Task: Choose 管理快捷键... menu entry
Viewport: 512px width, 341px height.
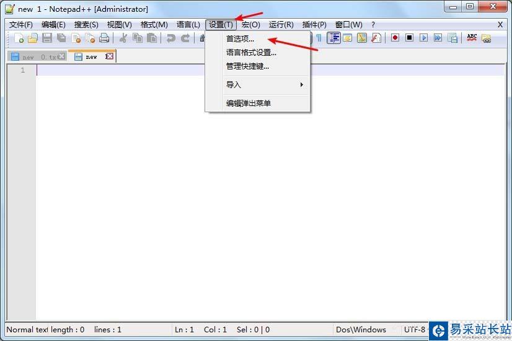Action: click(x=258, y=66)
